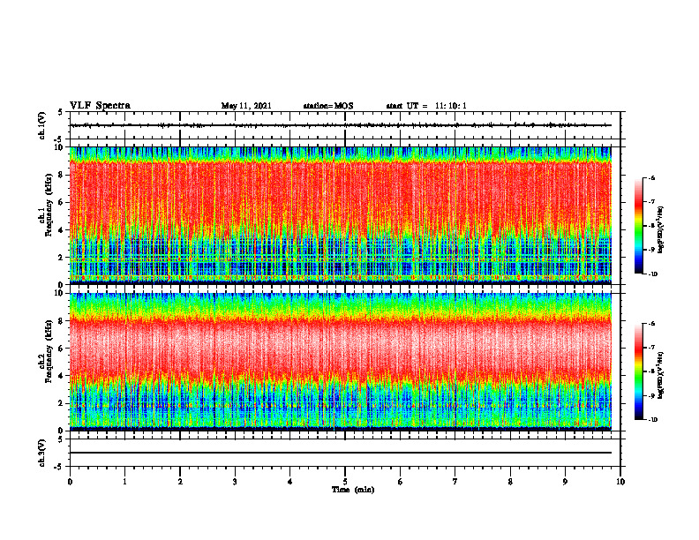Click the ch.1 color scale log(PSD) unit label
The image size is (699, 540).
click(x=660, y=229)
